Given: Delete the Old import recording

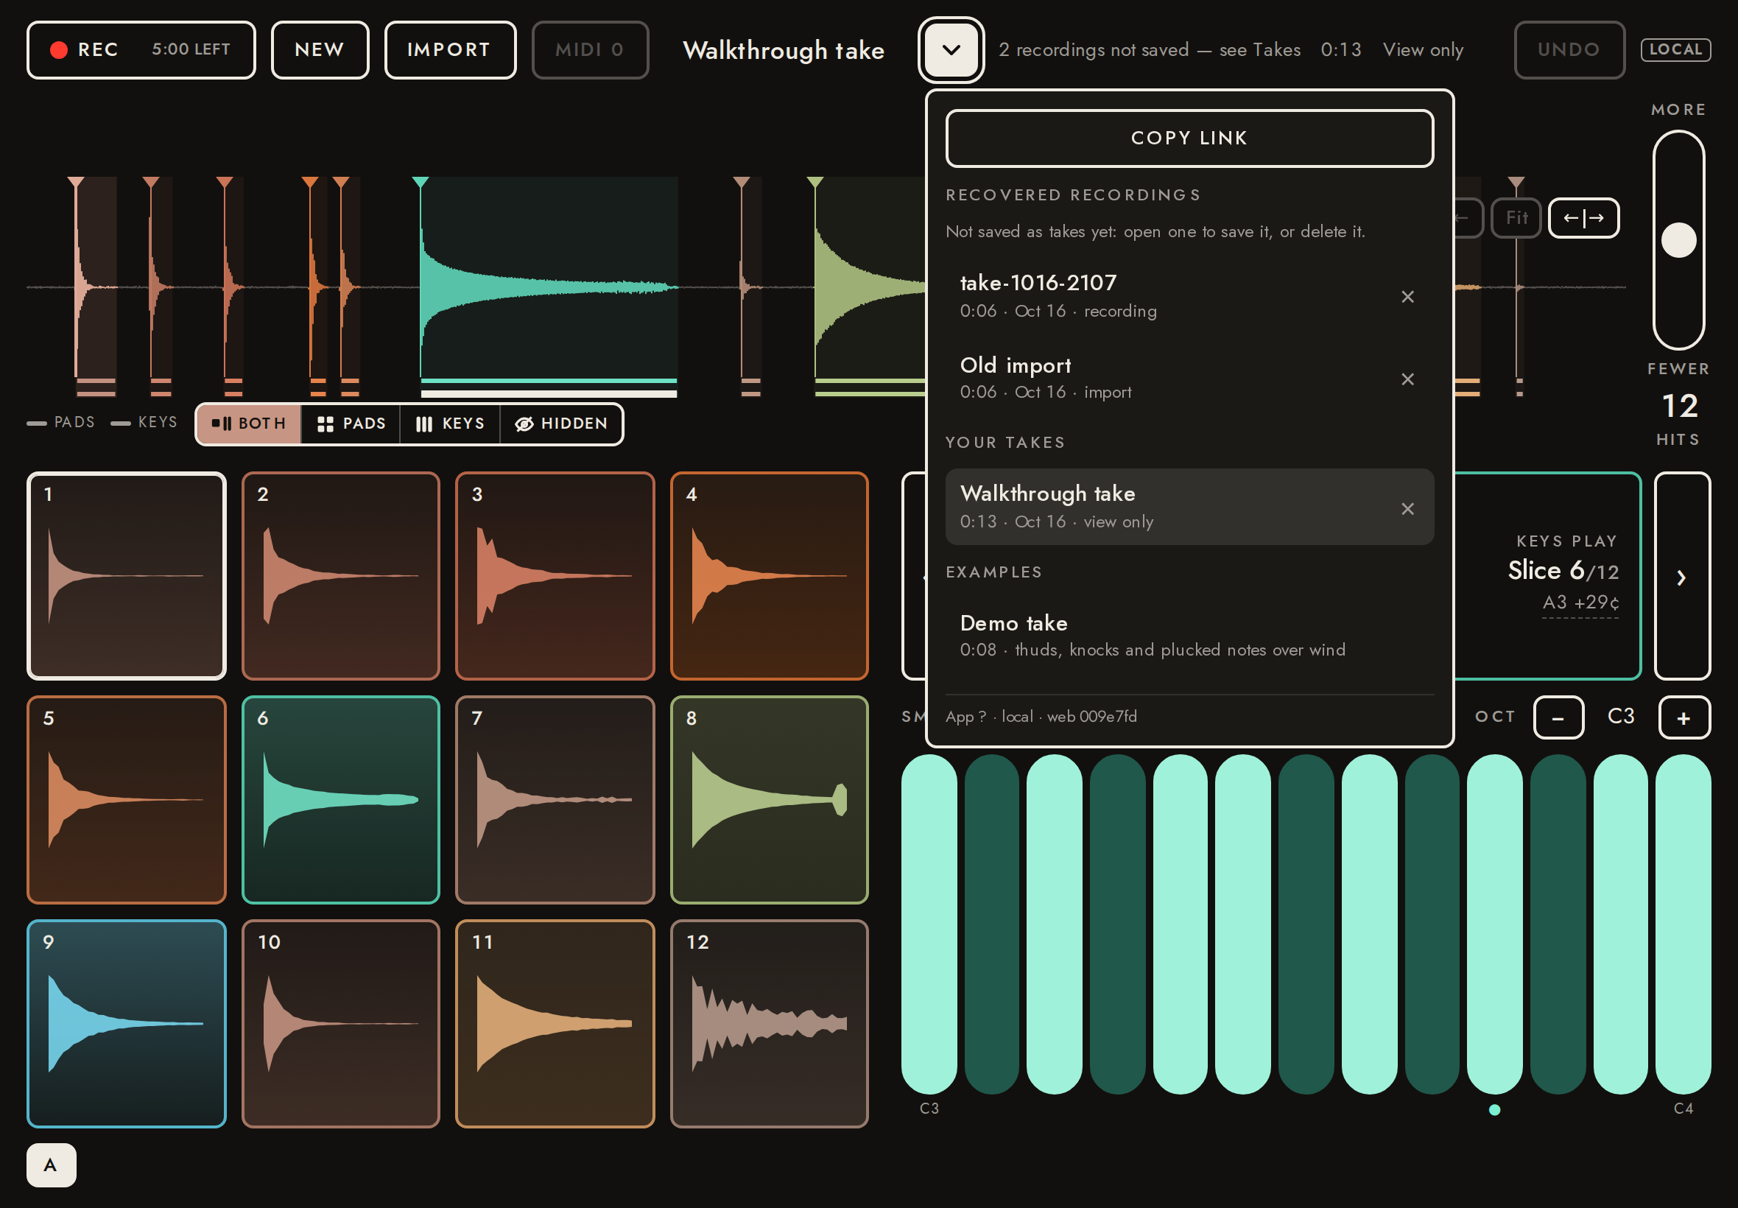Looking at the screenshot, I should (x=1407, y=379).
